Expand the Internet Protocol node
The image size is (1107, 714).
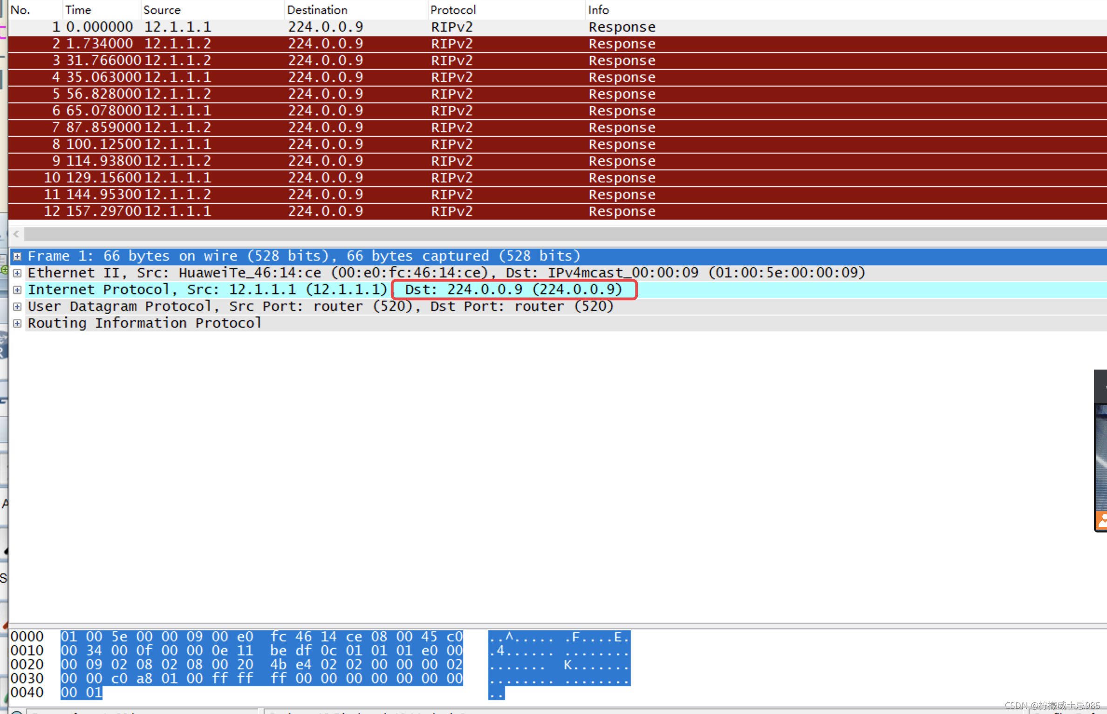coord(17,290)
